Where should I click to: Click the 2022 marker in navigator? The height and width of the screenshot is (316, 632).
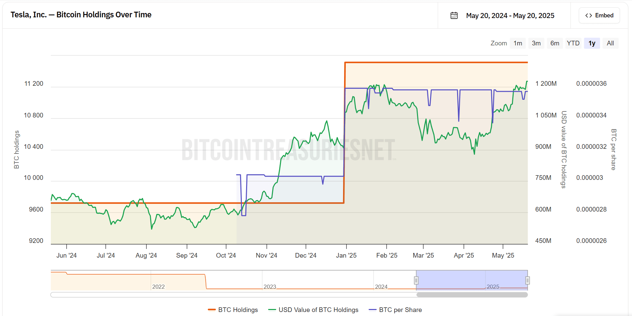(159, 287)
